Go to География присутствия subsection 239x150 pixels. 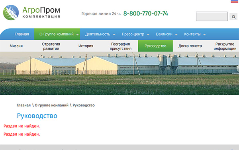click(121, 46)
